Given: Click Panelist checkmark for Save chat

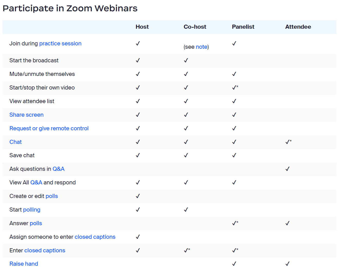Looking at the screenshot, I should tap(234, 155).
